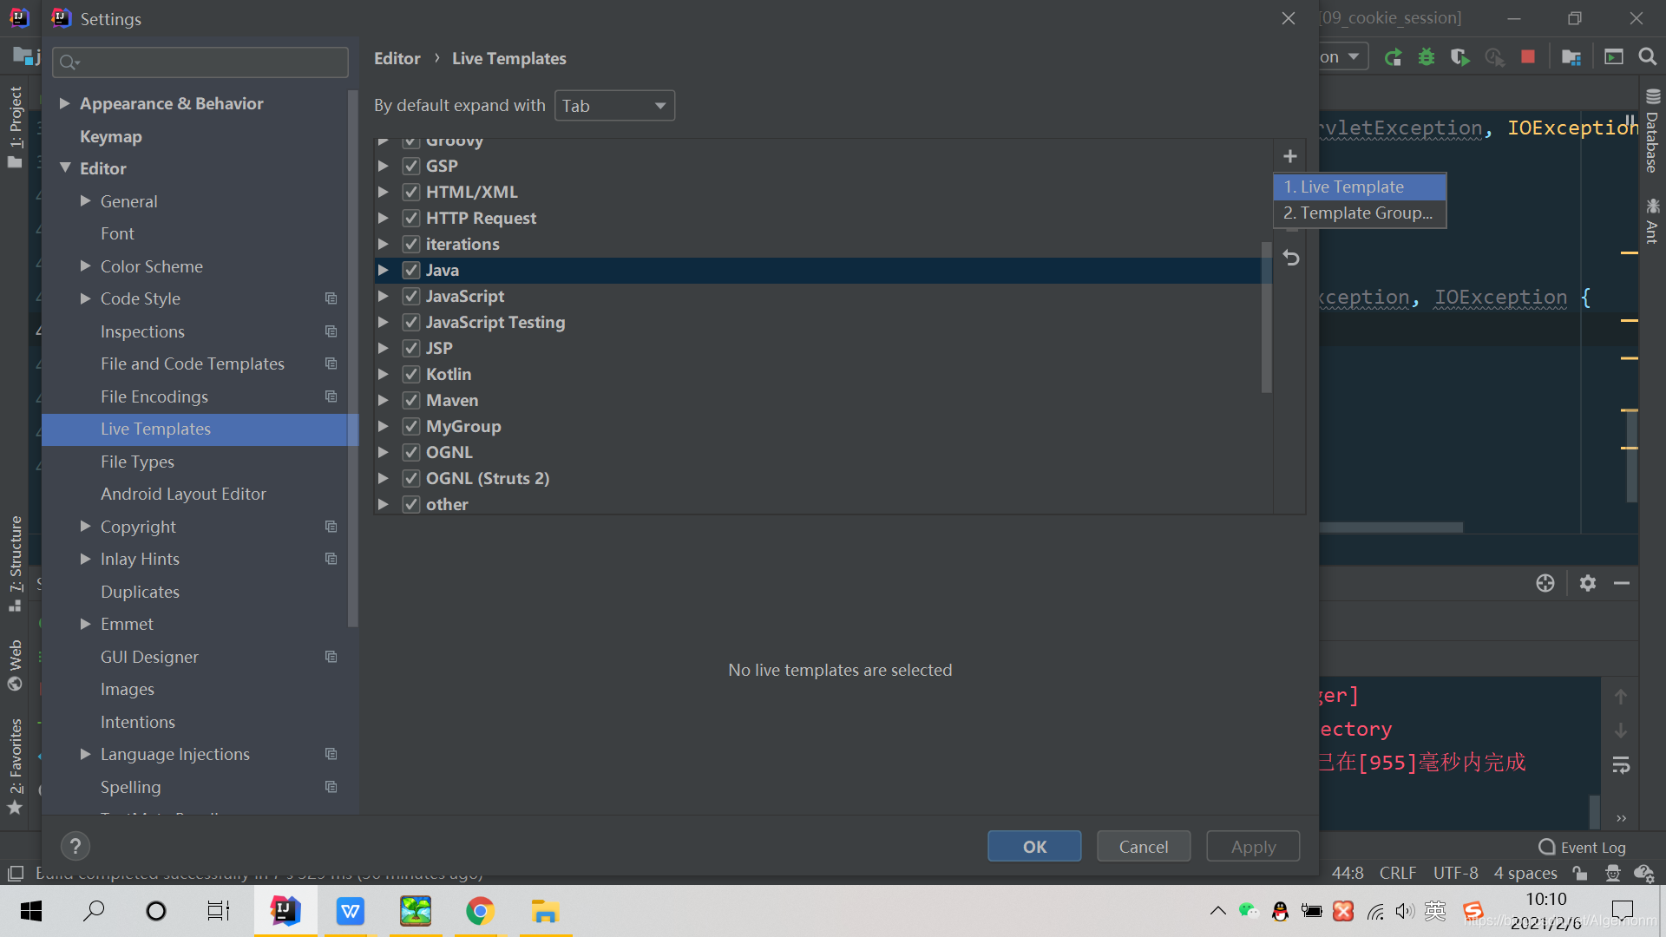Screen dimensions: 1666x937
Task: Hide the bottom panel with minus icon
Action: coord(1622,583)
